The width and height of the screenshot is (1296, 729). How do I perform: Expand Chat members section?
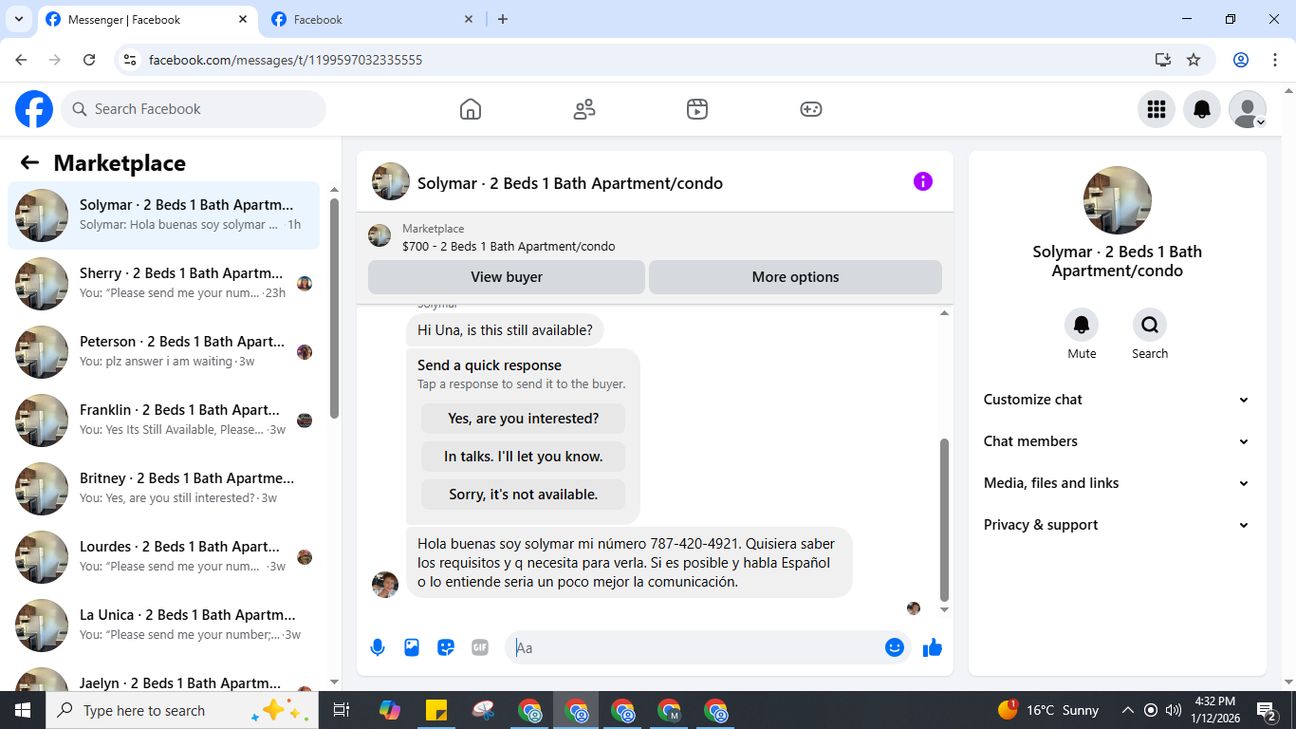point(1117,441)
